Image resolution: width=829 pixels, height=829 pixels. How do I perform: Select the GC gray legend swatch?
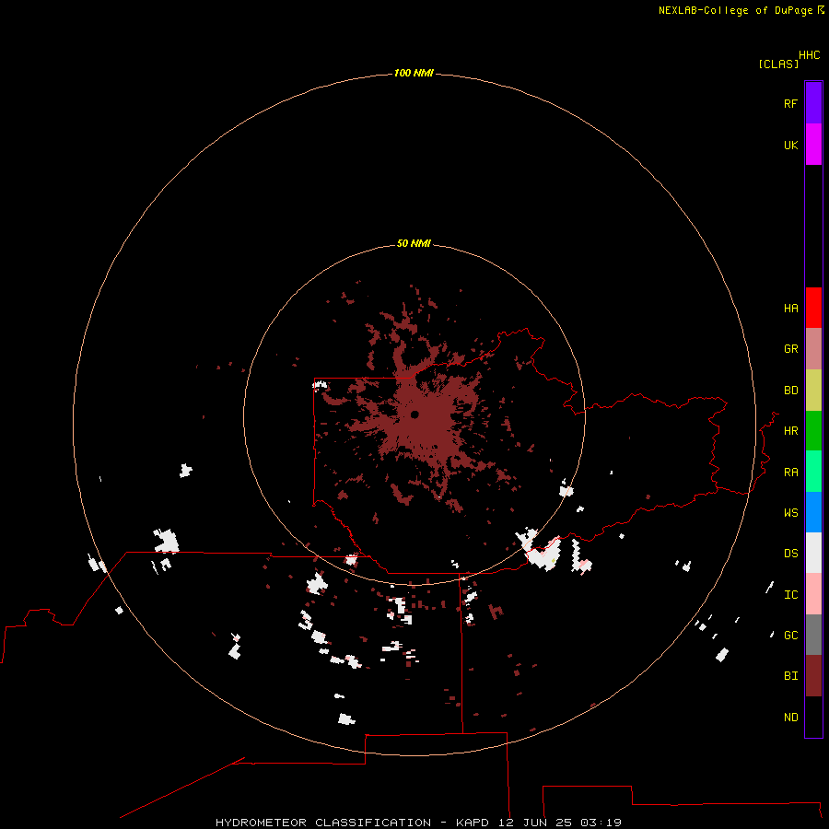tap(813, 635)
